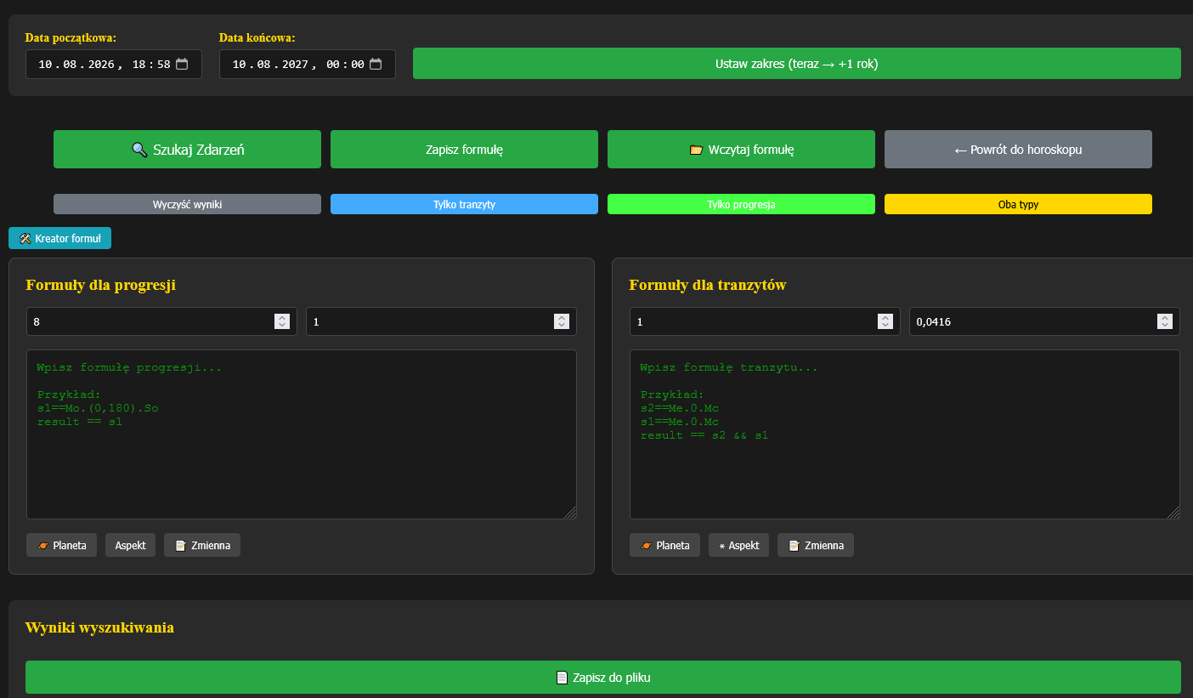Insert an aspect into the progression formula
This screenshot has height=698, width=1193.
tap(131, 545)
